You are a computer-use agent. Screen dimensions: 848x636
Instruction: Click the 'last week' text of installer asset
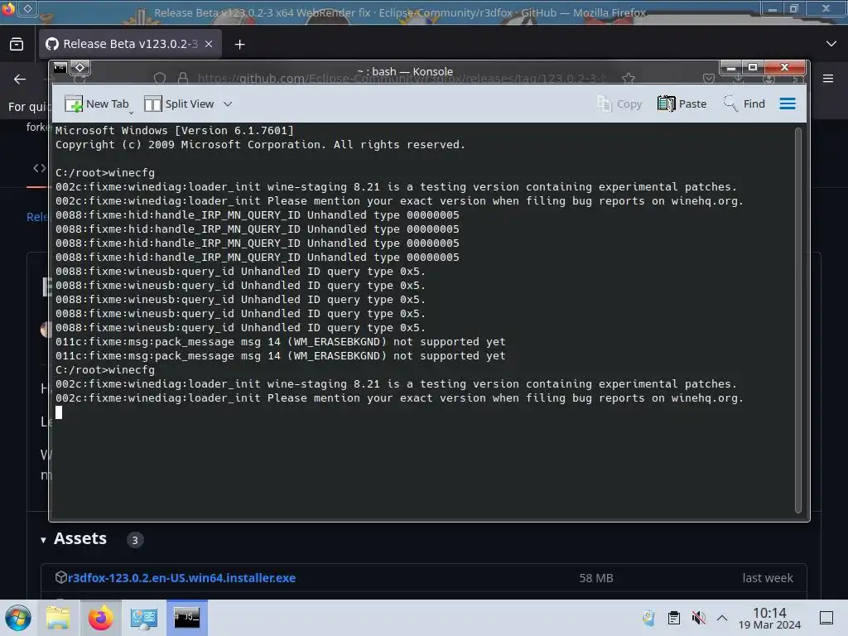[x=768, y=577]
